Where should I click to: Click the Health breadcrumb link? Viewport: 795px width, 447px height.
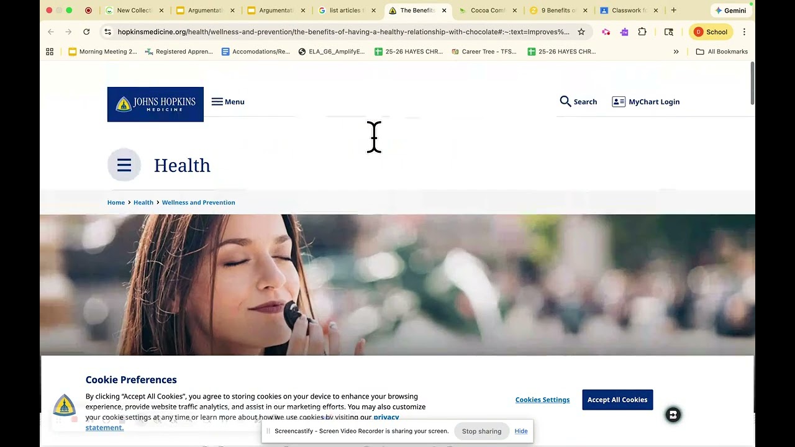click(x=143, y=202)
